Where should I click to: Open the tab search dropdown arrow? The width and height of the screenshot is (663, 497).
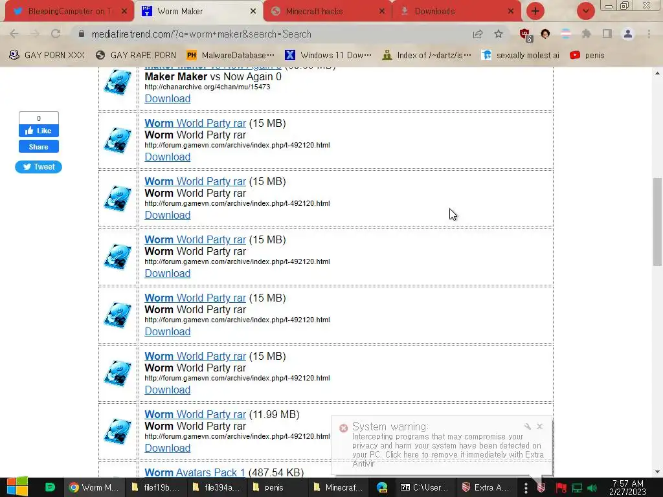pyautogui.click(x=585, y=11)
